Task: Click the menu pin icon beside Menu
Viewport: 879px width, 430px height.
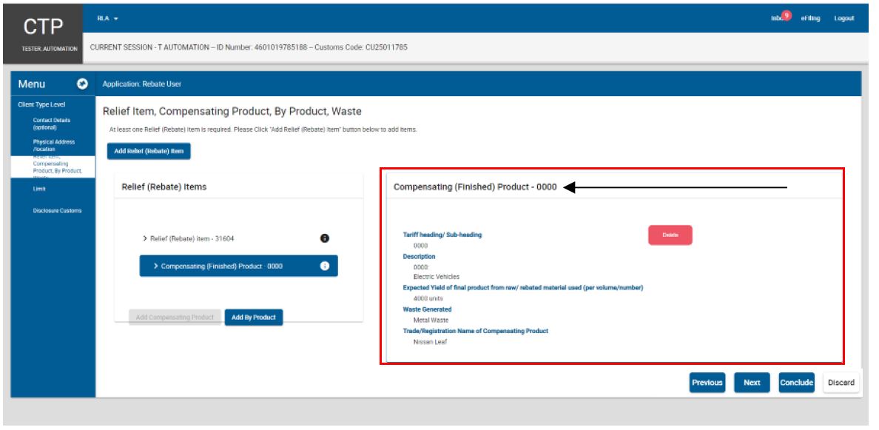Action: (82, 84)
